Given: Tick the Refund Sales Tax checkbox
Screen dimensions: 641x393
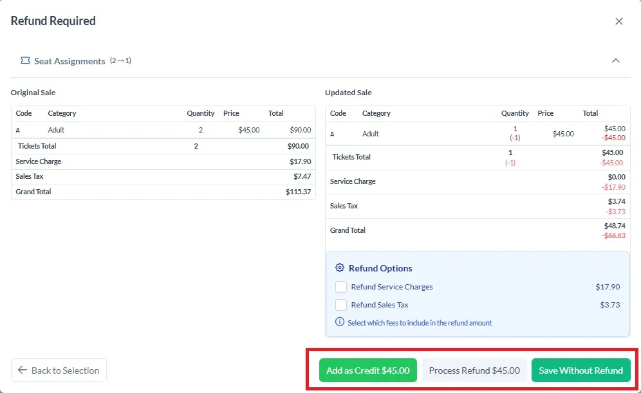Looking at the screenshot, I should tap(341, 305).
